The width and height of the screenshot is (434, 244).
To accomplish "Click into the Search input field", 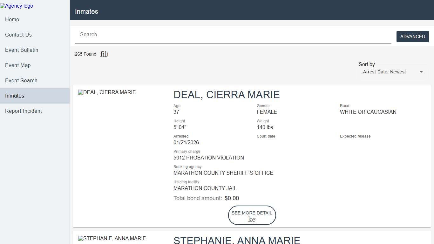I will [x=222, y=35].
